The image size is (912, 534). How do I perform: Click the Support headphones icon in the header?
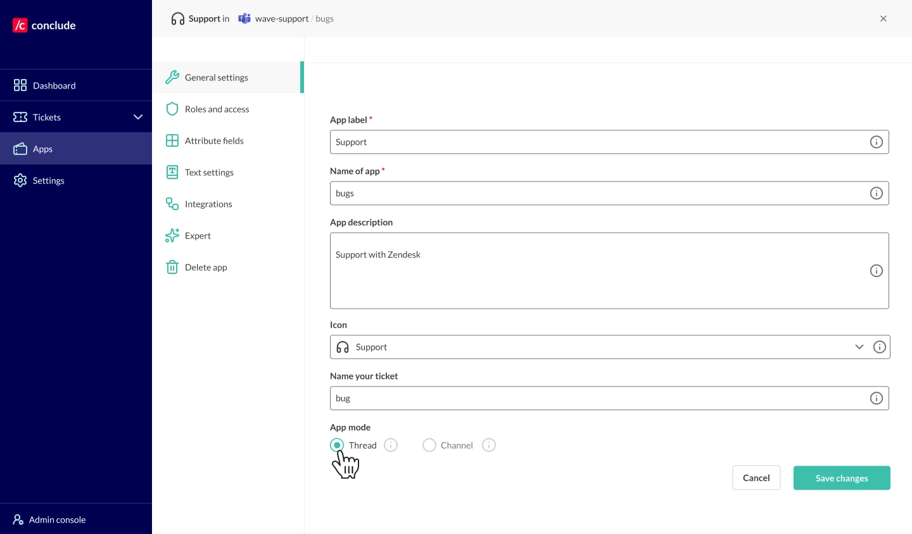[177, 18]
